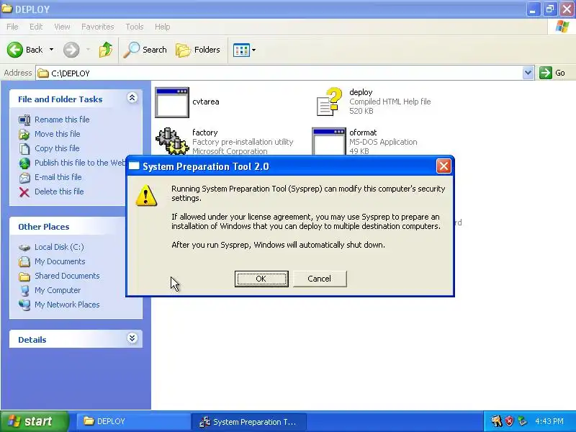This screenshot has height=432, width=576.
Task: Select the factory utility gears icon
Action: tap(172, 141)
